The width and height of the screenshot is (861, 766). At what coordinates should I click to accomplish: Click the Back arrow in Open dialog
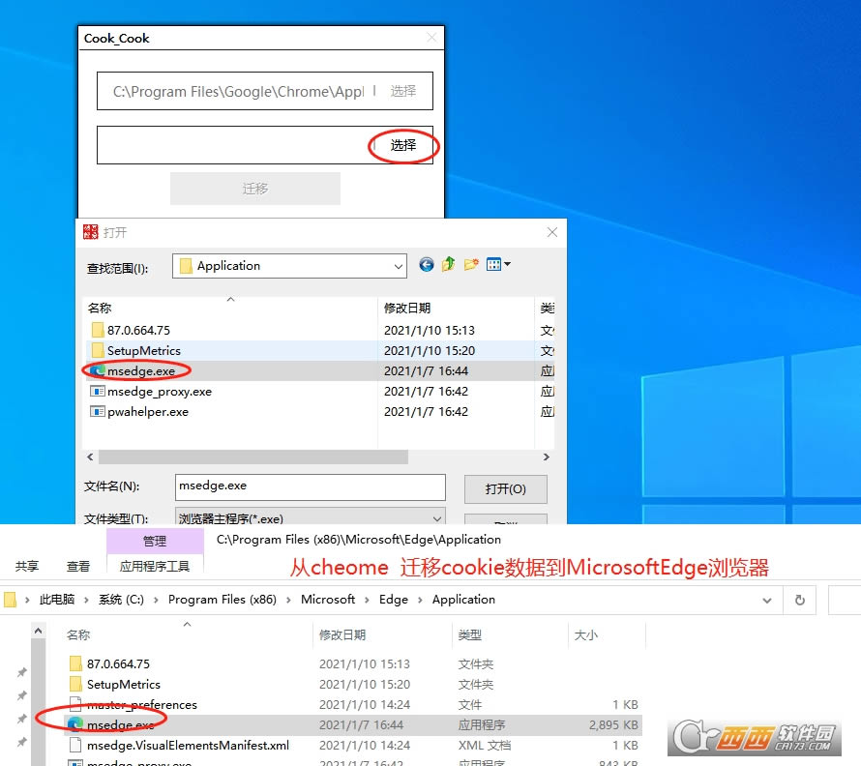(x=427, y=264)
